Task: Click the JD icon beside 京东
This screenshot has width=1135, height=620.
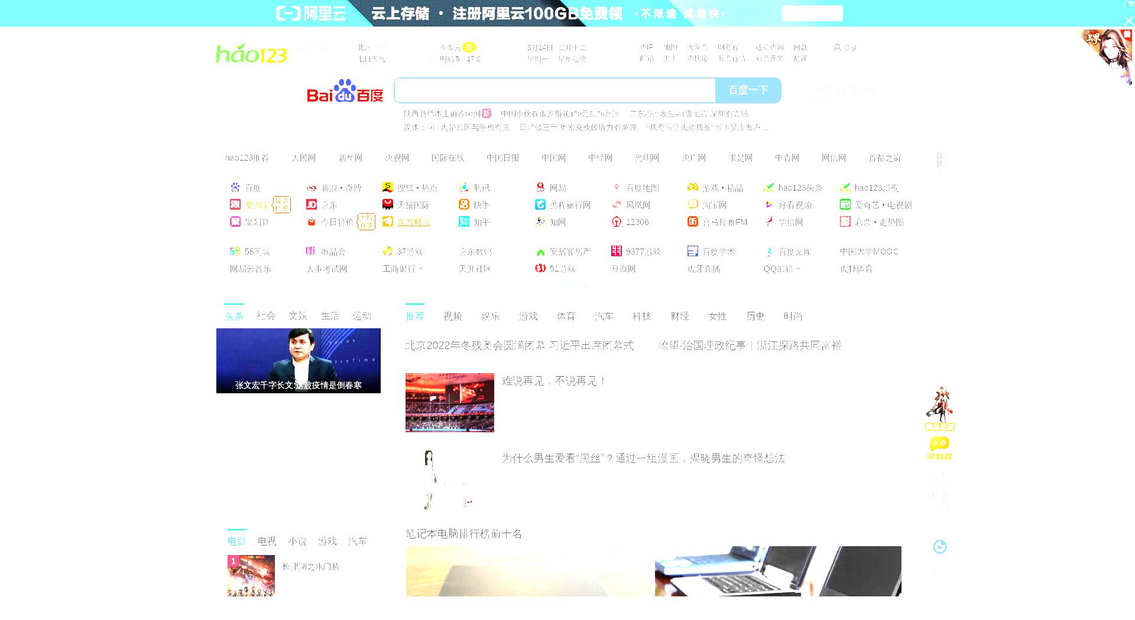Action: click(312, 204)
